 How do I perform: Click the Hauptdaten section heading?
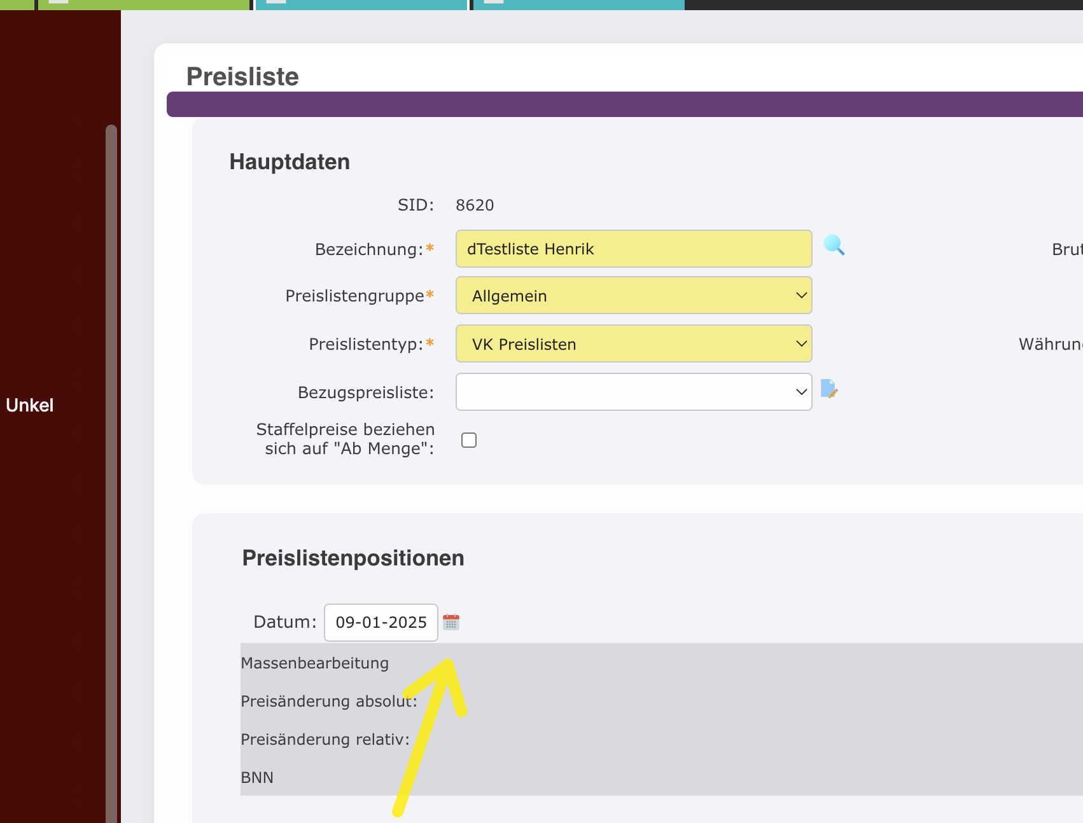click(290, 162)
